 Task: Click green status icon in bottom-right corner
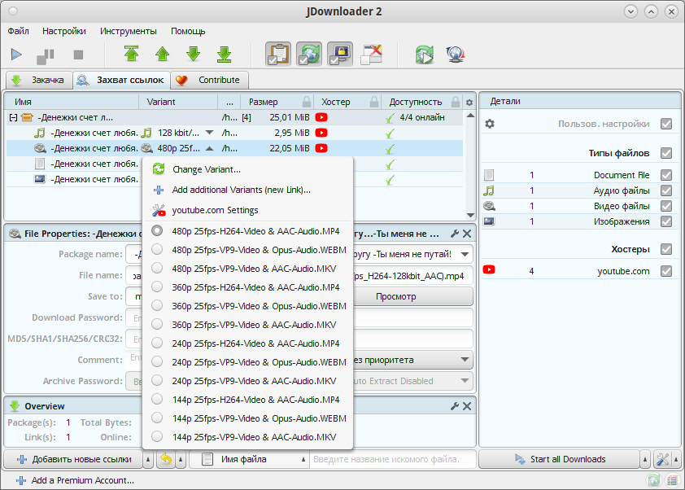tap(654, 480)
